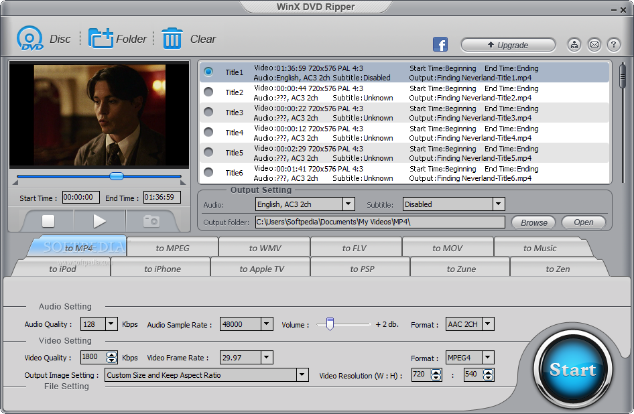This screenshot has width=634, height=414.
Task: Clear the title list with trash icon
Action: [x=172, y=39]
